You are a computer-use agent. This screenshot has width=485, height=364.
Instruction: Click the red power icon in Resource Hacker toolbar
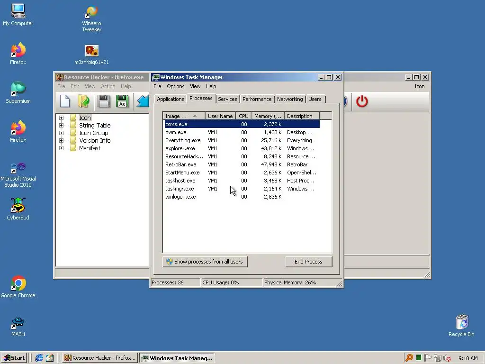click(x=362, y=101)
